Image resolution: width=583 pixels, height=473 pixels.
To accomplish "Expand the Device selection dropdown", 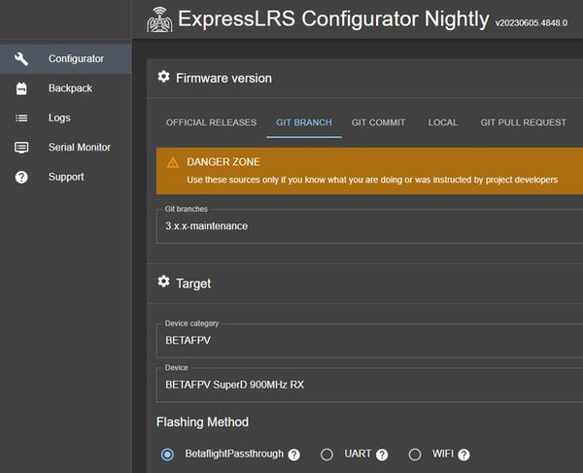I will tap(369, 384).
